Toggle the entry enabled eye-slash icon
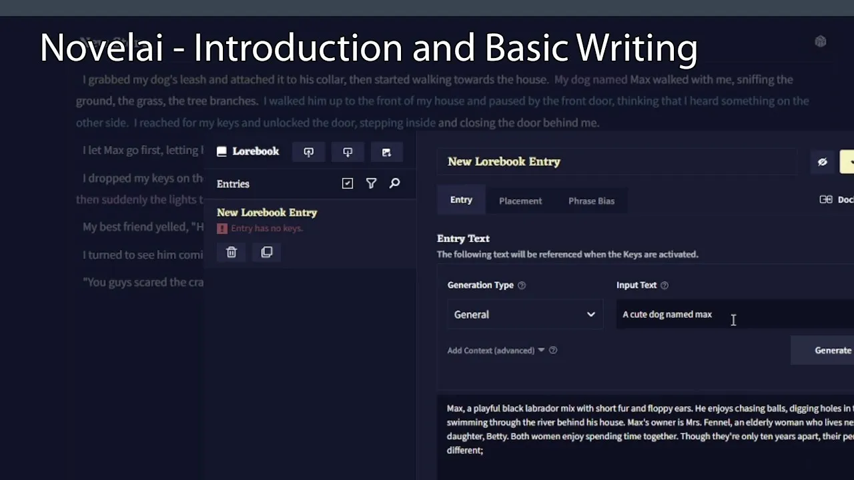This screenshot has height=480, width=854. 822,162
